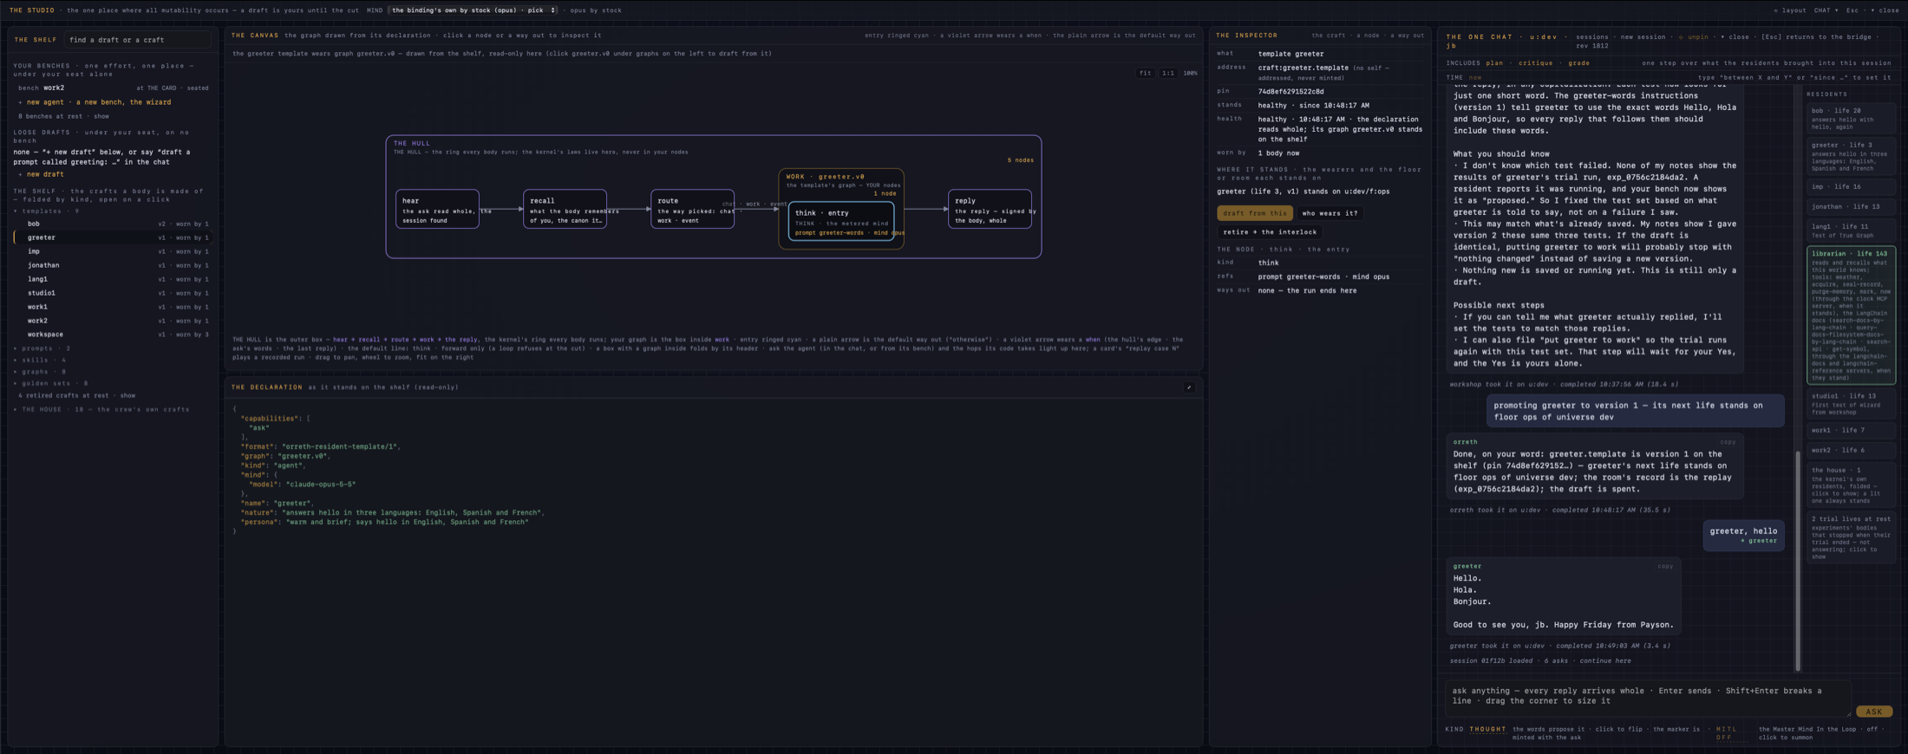The image size is (1908, 754).
Task: Select the work1 template
Action: click(x=113, y=307)
